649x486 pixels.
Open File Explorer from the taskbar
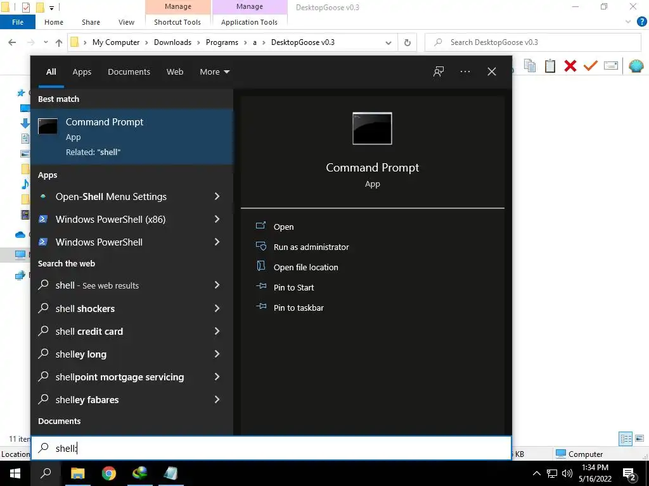click(77, 473)
